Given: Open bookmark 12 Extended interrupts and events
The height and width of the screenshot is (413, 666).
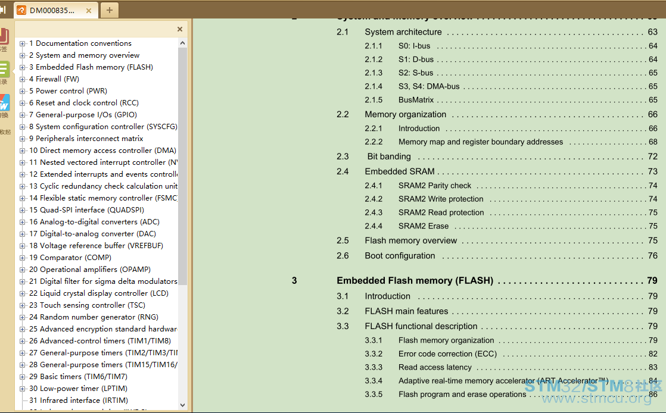Looking at the screenshot, I should (x=103, y=174).
